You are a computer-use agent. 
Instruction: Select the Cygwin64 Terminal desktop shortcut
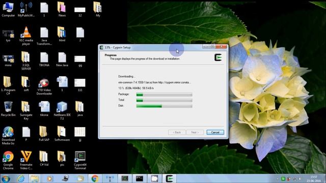click(80, 161)
